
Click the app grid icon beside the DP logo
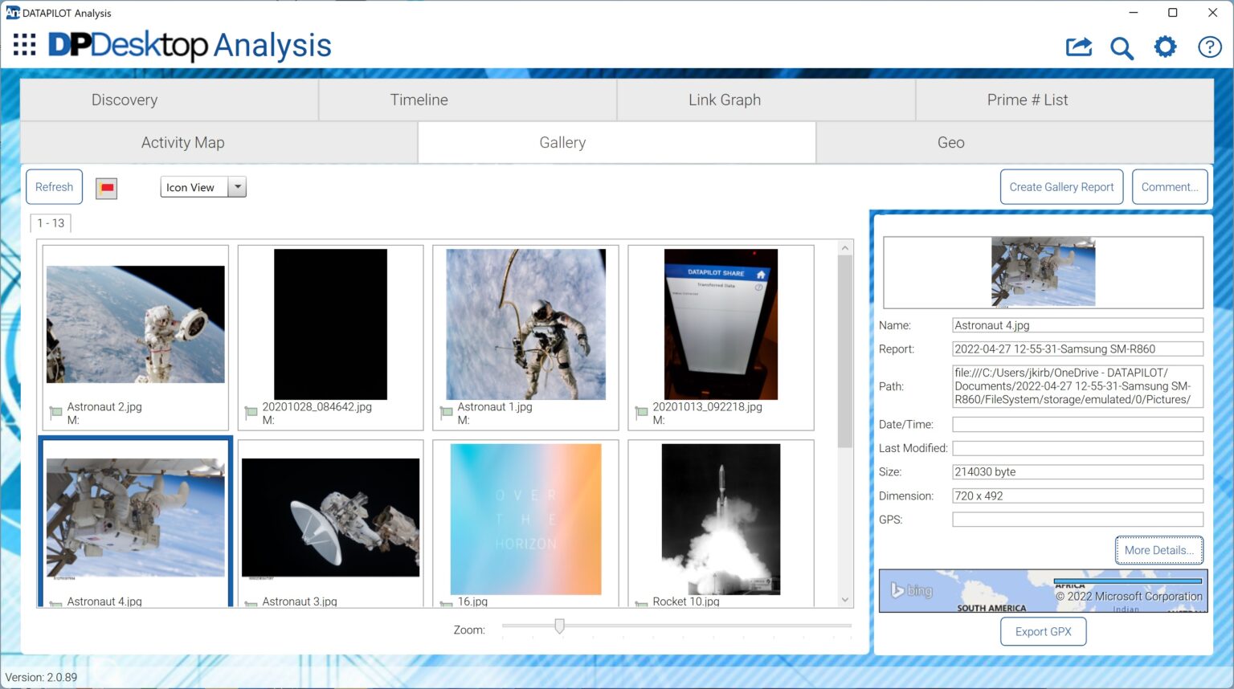coord(24,44)
